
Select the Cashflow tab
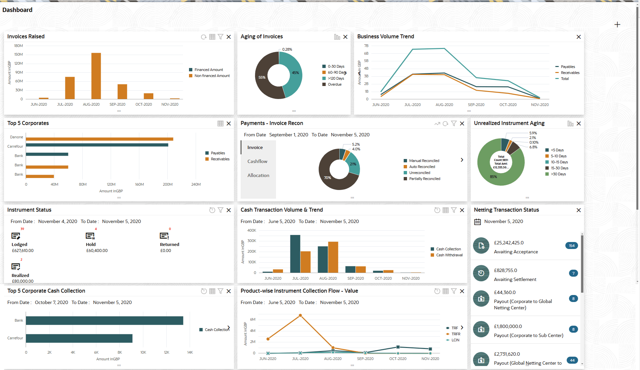click(257, 161)
